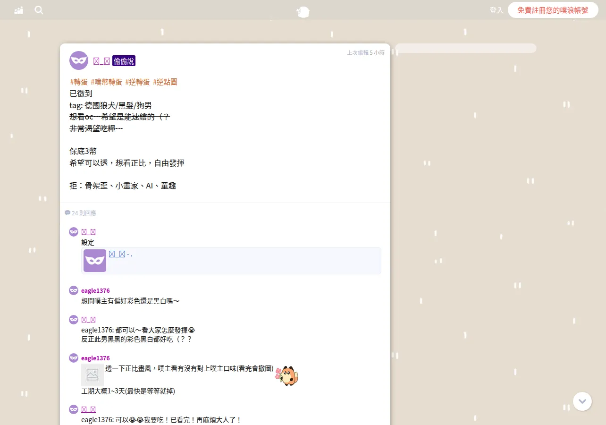Click the 免費註冊您的噗浪帳號 button

(x=553, y=10)
